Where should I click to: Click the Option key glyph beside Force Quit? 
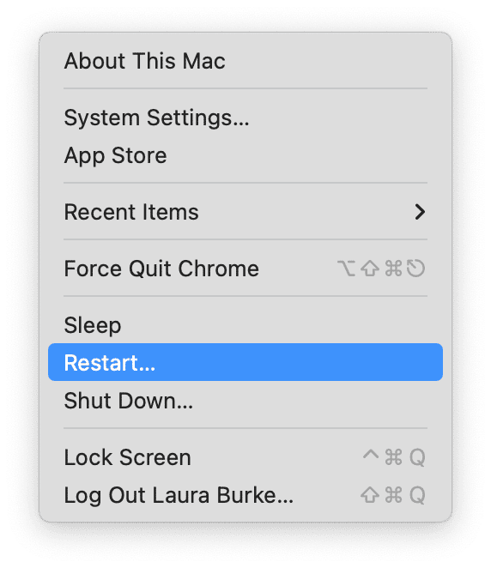tap(346, 269)
